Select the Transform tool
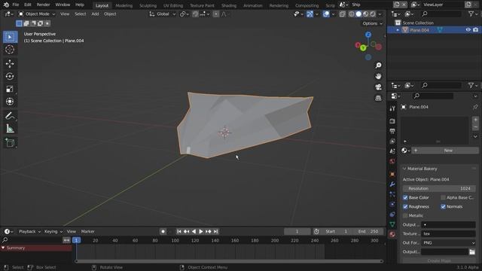 pyautogui.click(x=10, y=102)
